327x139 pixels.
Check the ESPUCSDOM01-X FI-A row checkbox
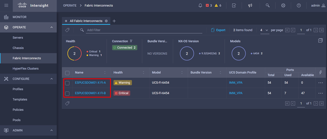67,83
